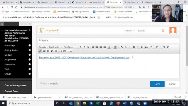Click the Wikis breadcrumb link
This screenshot has height=106, width=188.
(108, 17)
